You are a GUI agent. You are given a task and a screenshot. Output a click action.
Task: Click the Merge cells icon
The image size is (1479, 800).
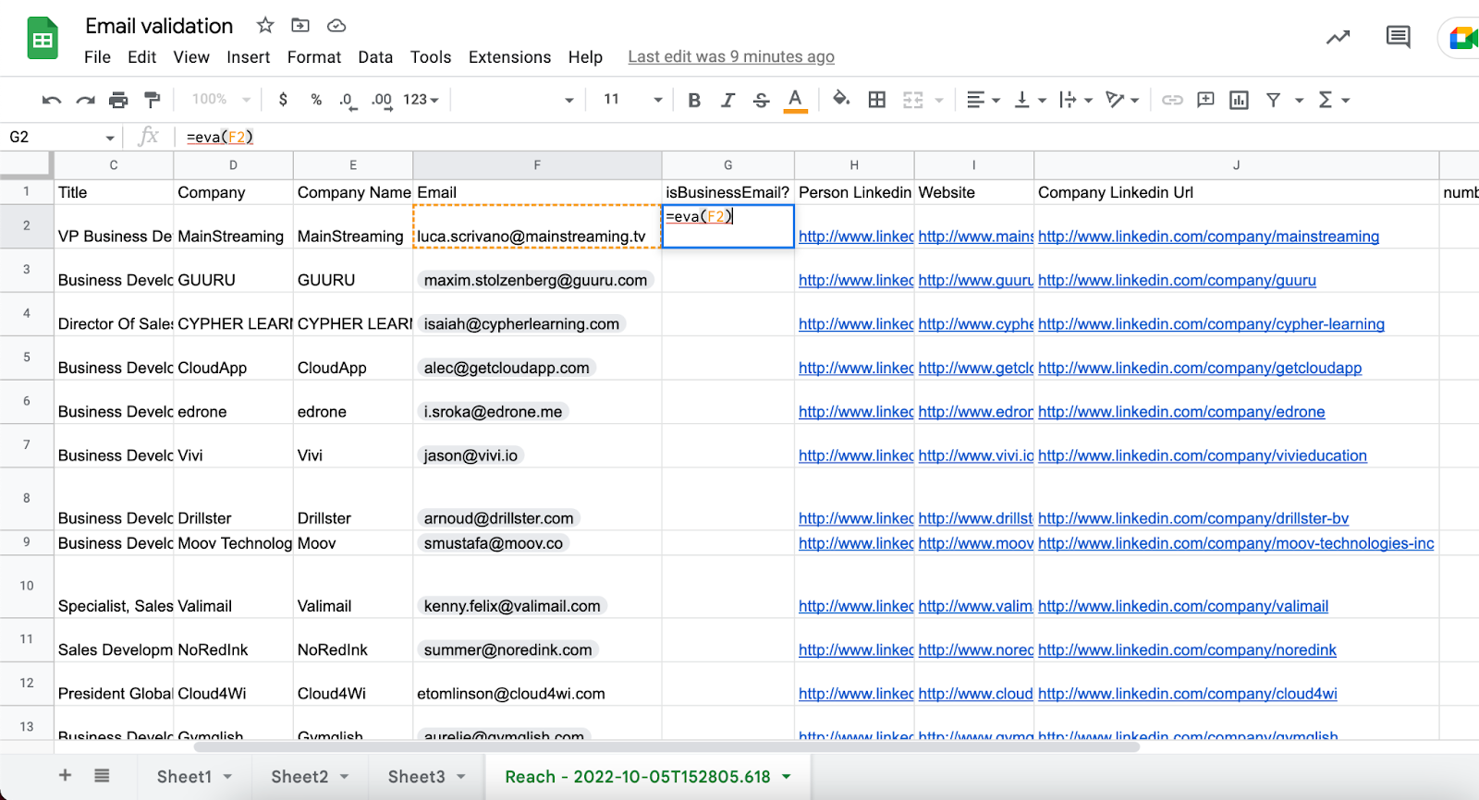click(913, 100)
